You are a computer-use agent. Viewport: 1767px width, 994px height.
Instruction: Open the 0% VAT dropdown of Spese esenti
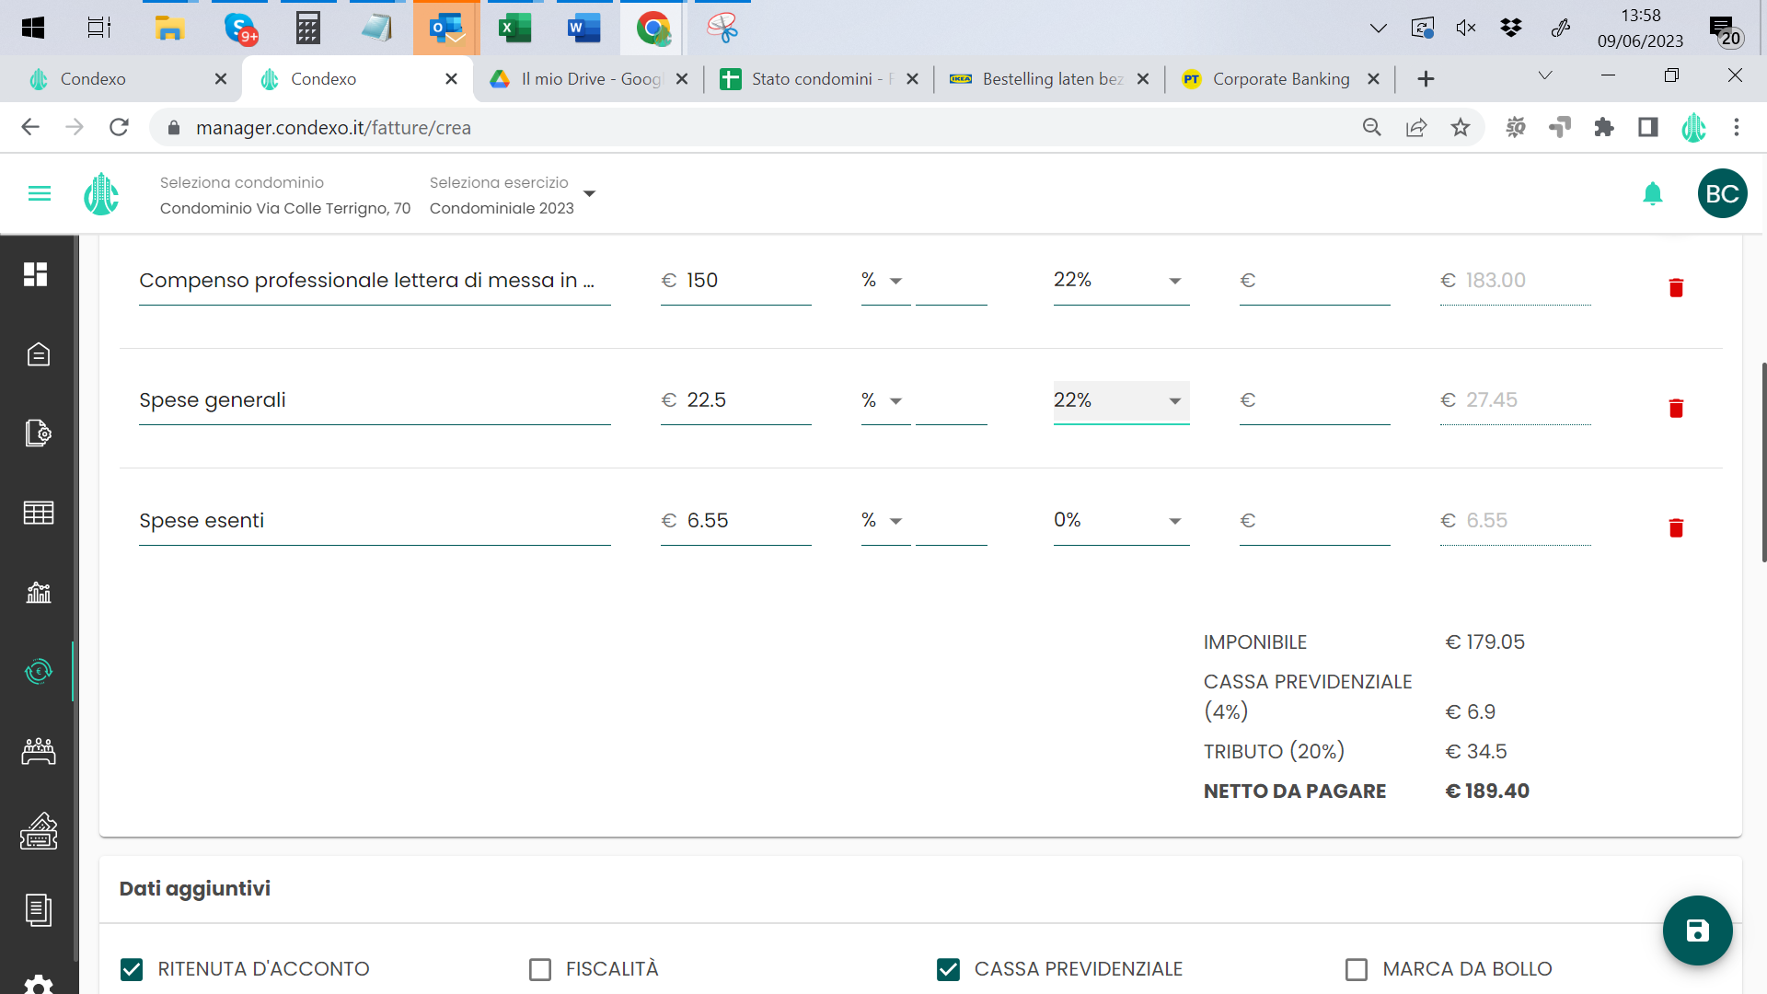coord(1121,521)
